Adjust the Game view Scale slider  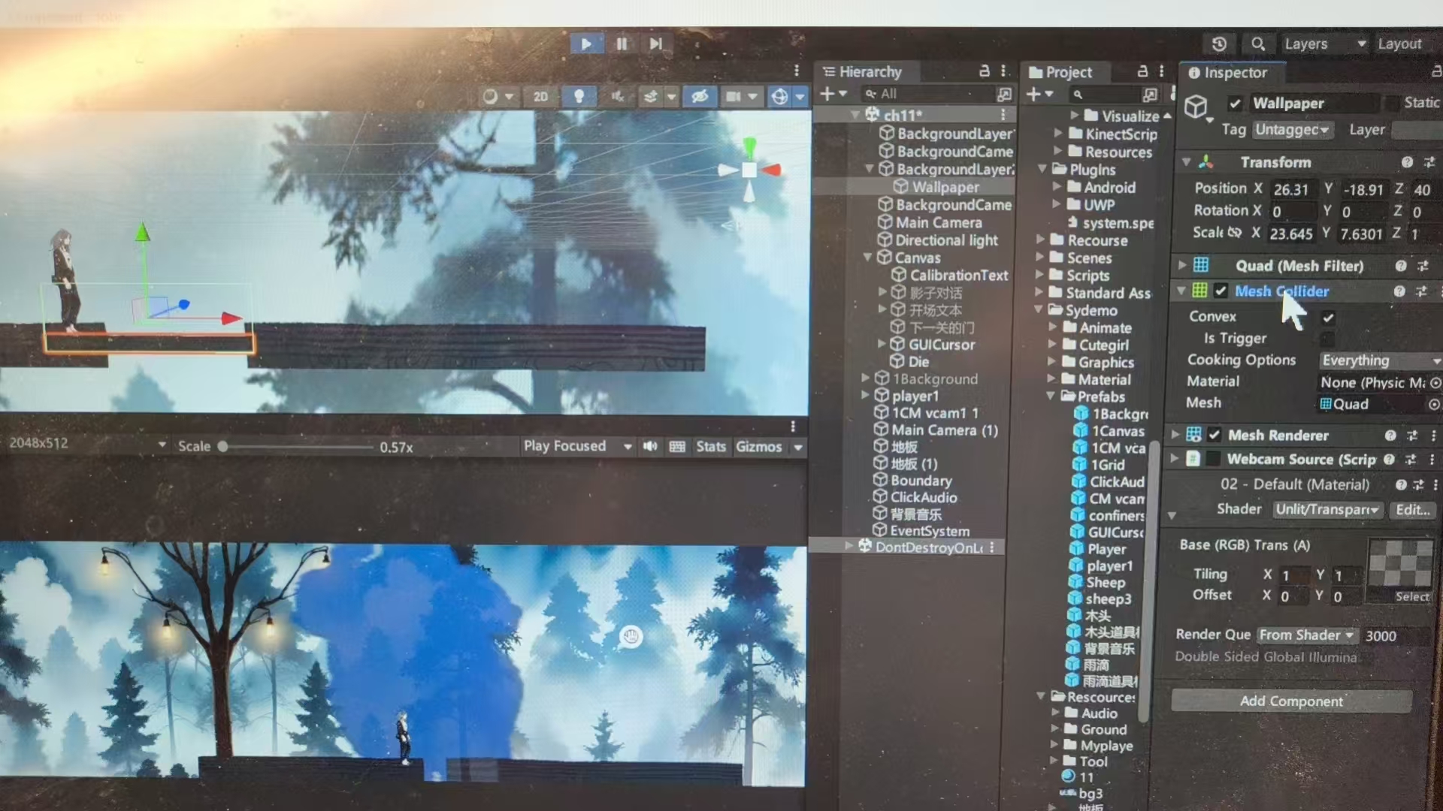point(222,446)
